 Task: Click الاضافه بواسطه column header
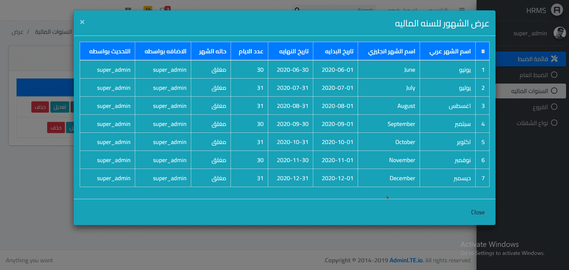(x=163, y=51)
